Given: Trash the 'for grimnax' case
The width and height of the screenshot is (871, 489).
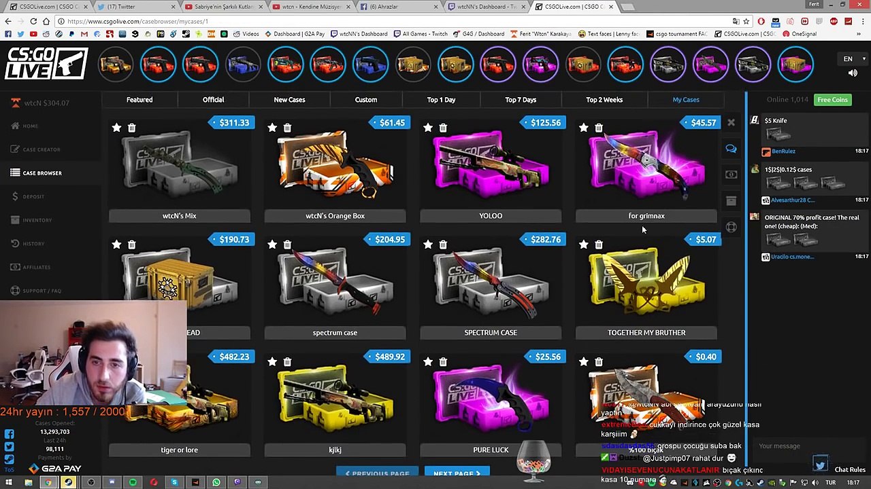Looking at the screenshot, I should [599, 128].
